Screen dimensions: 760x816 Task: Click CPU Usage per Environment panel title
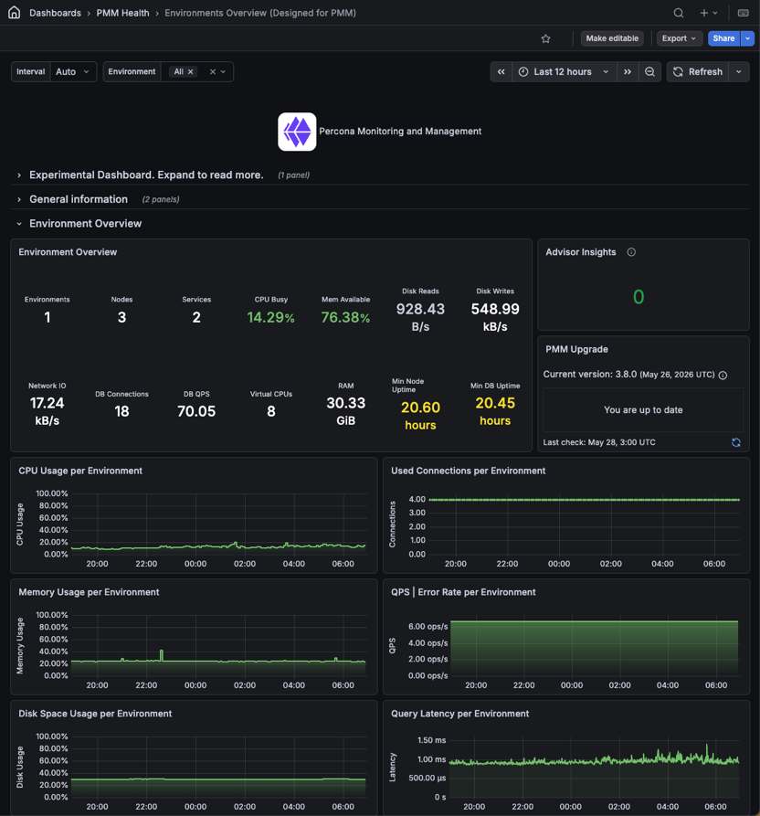point(80,471)
